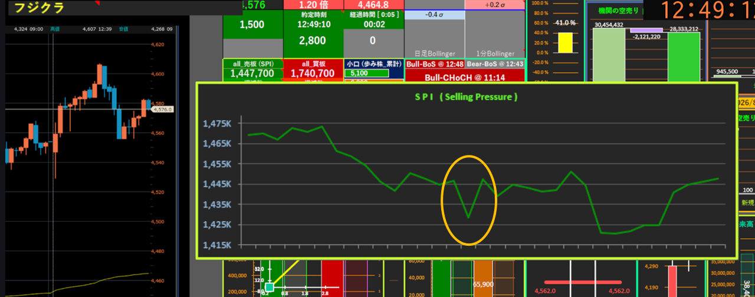
Task: Click the 4,600 price axis label on candlestick chart
Action: pos(157,74)
